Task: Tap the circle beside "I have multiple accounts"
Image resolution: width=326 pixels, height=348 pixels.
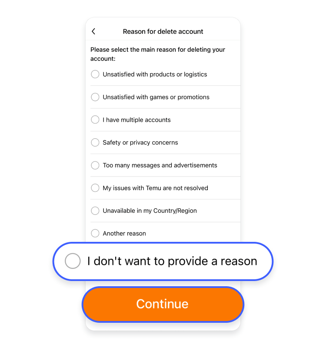Action: [x=95, y=120]
